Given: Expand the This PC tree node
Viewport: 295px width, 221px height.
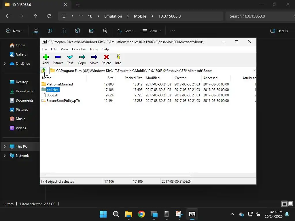Looking at the screenshot, I should (5, 146).
